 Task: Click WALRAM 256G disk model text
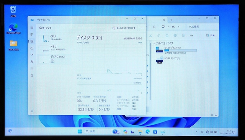(x=133, y=38)
